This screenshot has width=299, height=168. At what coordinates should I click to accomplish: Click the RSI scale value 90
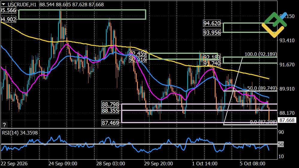(x=281, y=132)
